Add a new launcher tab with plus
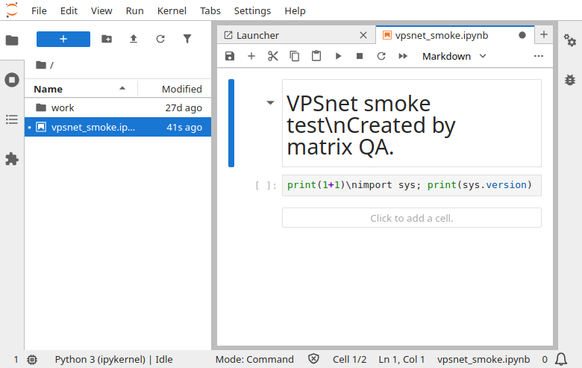Image resolution: width=582 pixels, height=368 pixels. 544,34
